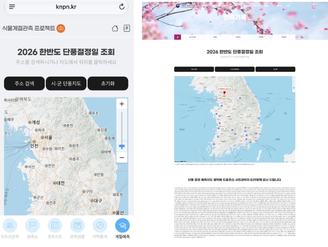Click 대구 on the mobile map
Image resolution: width=328 pixels, height=247 pixels.
click(x=96, y=200)
